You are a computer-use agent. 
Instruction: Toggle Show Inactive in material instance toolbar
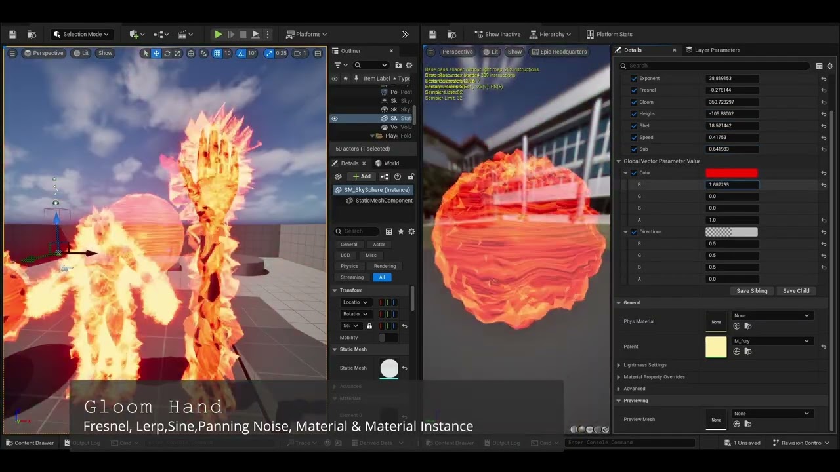pyautogui.click(x=497, y=34)
